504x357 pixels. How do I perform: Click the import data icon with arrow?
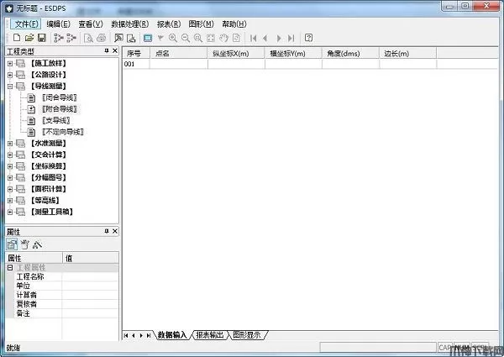tap(118, 38)
